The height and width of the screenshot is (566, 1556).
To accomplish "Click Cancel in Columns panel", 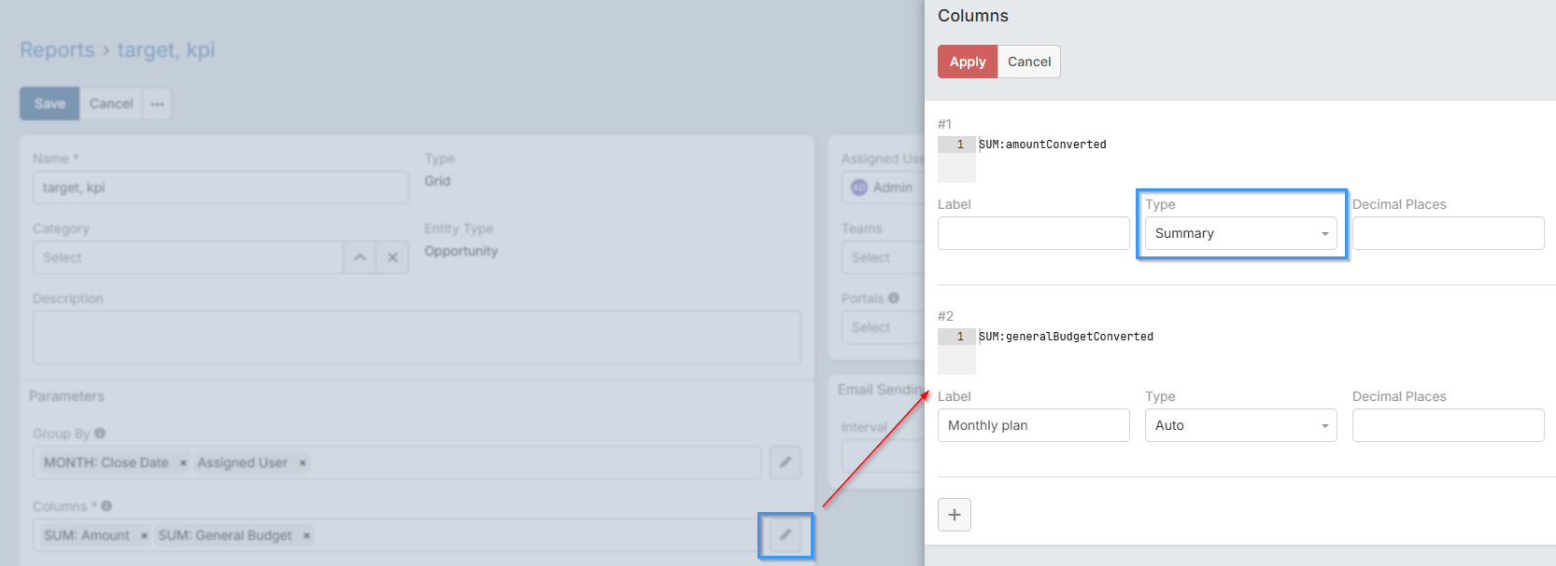I will click(1028, 62).
